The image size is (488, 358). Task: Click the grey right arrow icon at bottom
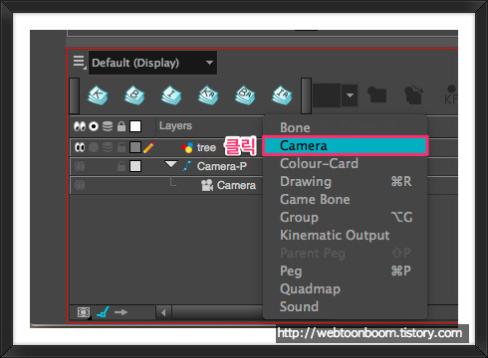121,312
